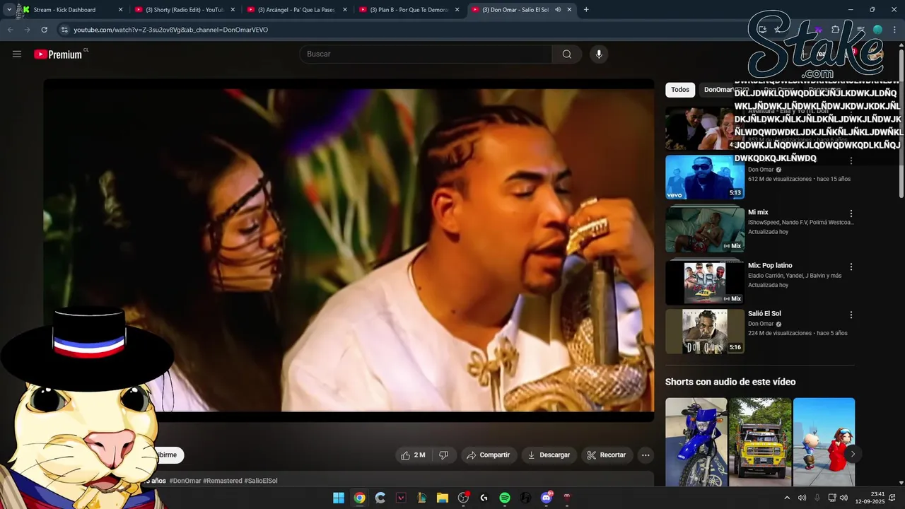Open the #Remastered hashtag link
Screen dimensions: 905x509
[x=223, y=481]
